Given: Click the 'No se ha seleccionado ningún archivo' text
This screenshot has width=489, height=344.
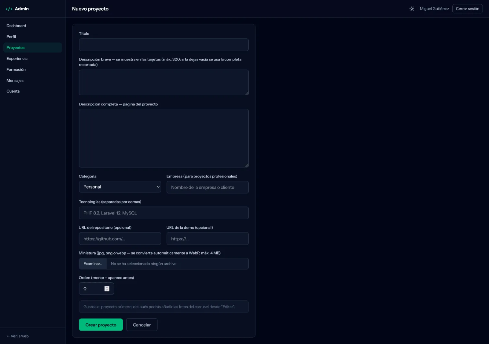Looking at the screenshot, I should tap(144, 264).
